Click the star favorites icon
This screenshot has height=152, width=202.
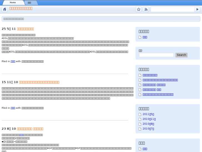[x=138, y=9]
